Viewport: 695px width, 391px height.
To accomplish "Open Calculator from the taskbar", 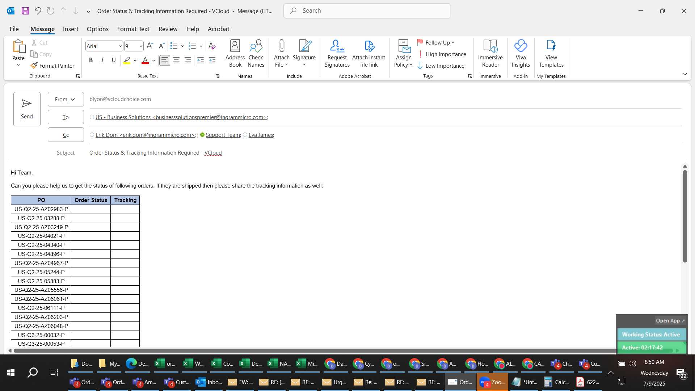I will 556,382.
